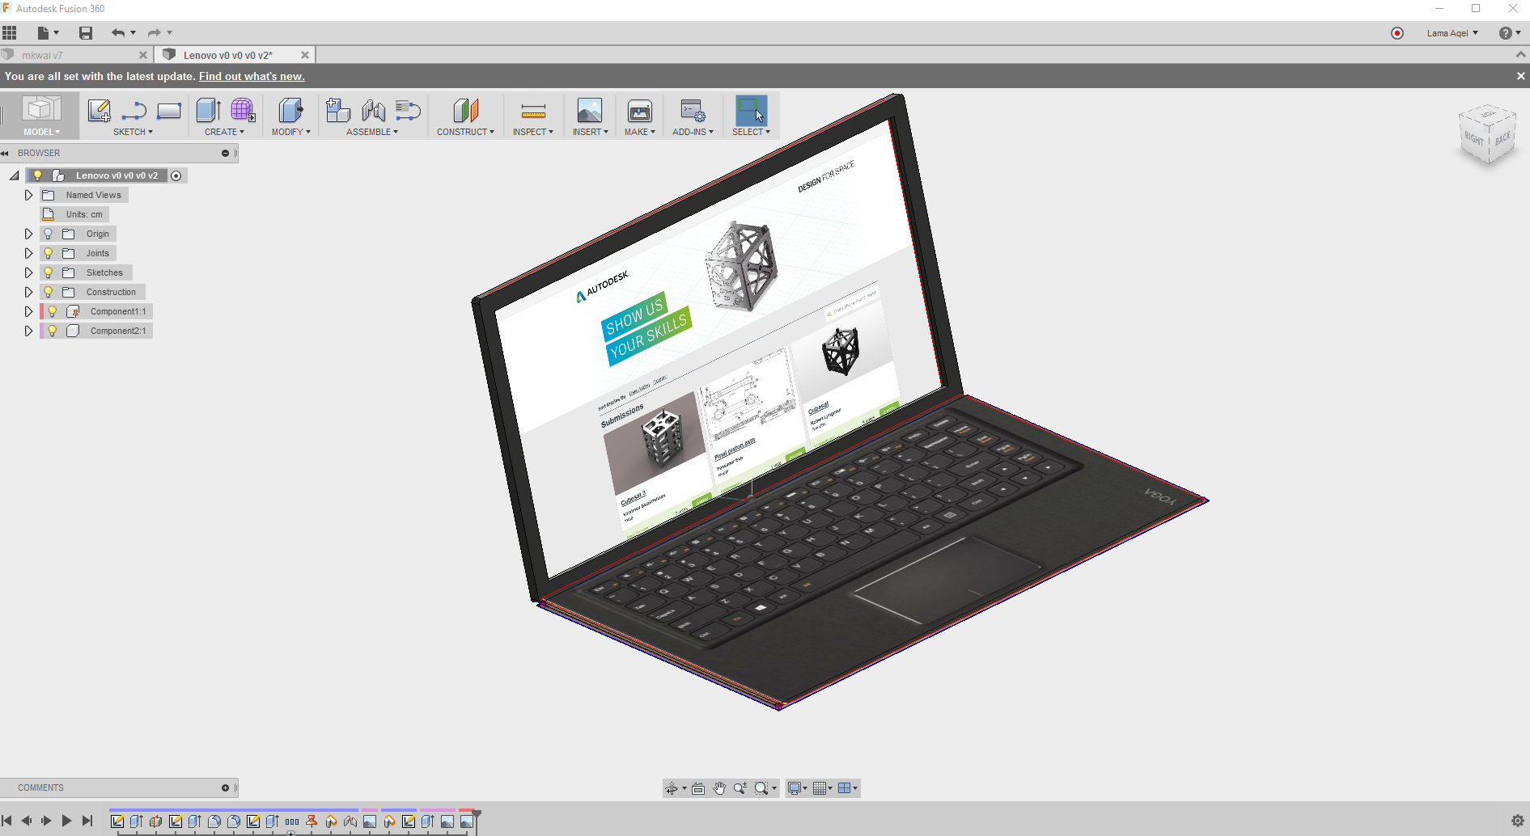Click the Insert Decal image icon
This screenshot has width=1530, height=836.
tap(590, 111)
